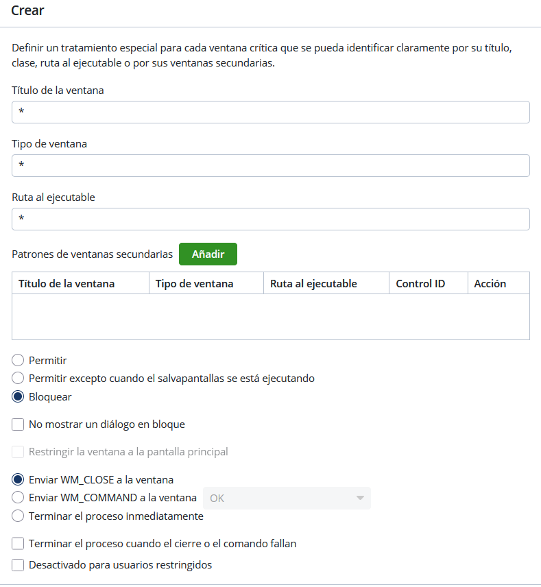541x587 pixels.
Task: Choose Enviar WM_CLOSE a la ventana
Action: 18,479
